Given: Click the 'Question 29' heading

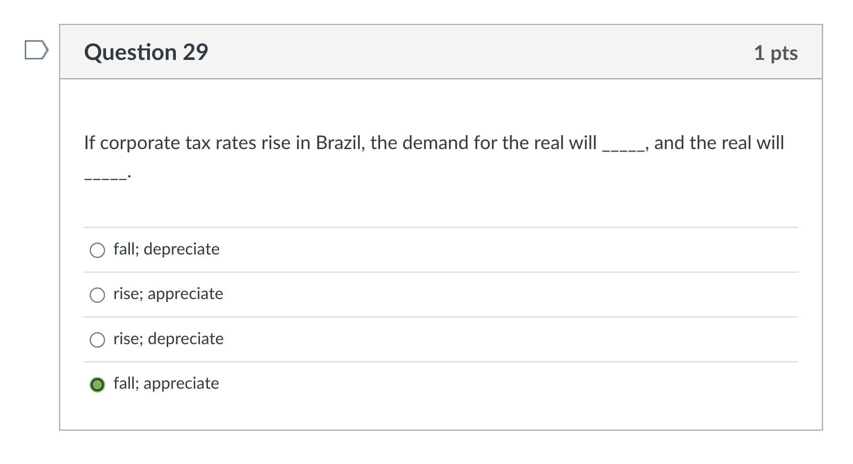Looking at the screenshot, I should 146,52.
